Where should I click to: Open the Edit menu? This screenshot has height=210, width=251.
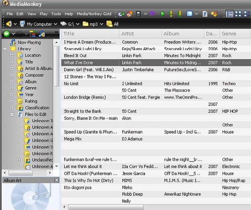(x=20, y=14)
